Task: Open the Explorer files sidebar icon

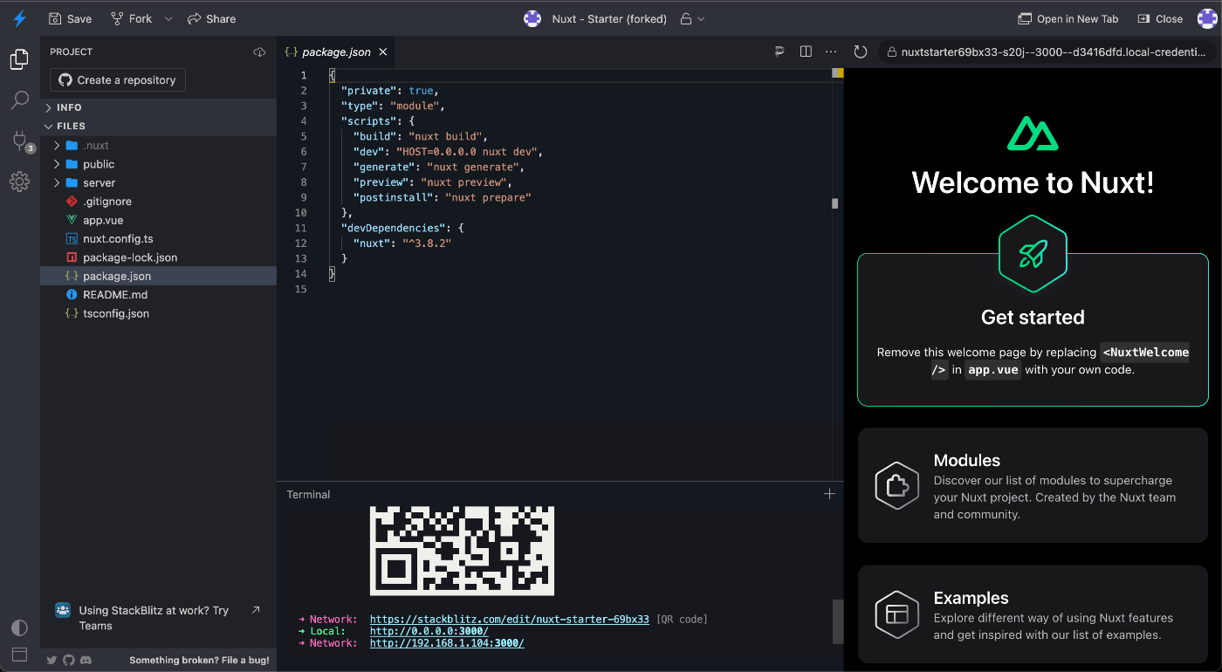Action: tap(19, 59)
